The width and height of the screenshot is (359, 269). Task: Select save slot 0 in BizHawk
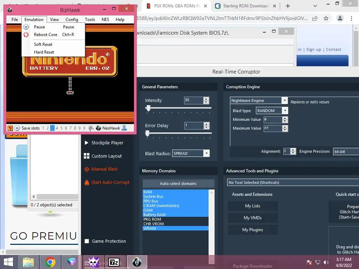point(84,128)
